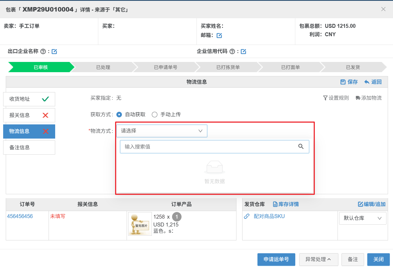
Task: Open the 默认仓库 warehouse dropdown
Action: [363, 218]
